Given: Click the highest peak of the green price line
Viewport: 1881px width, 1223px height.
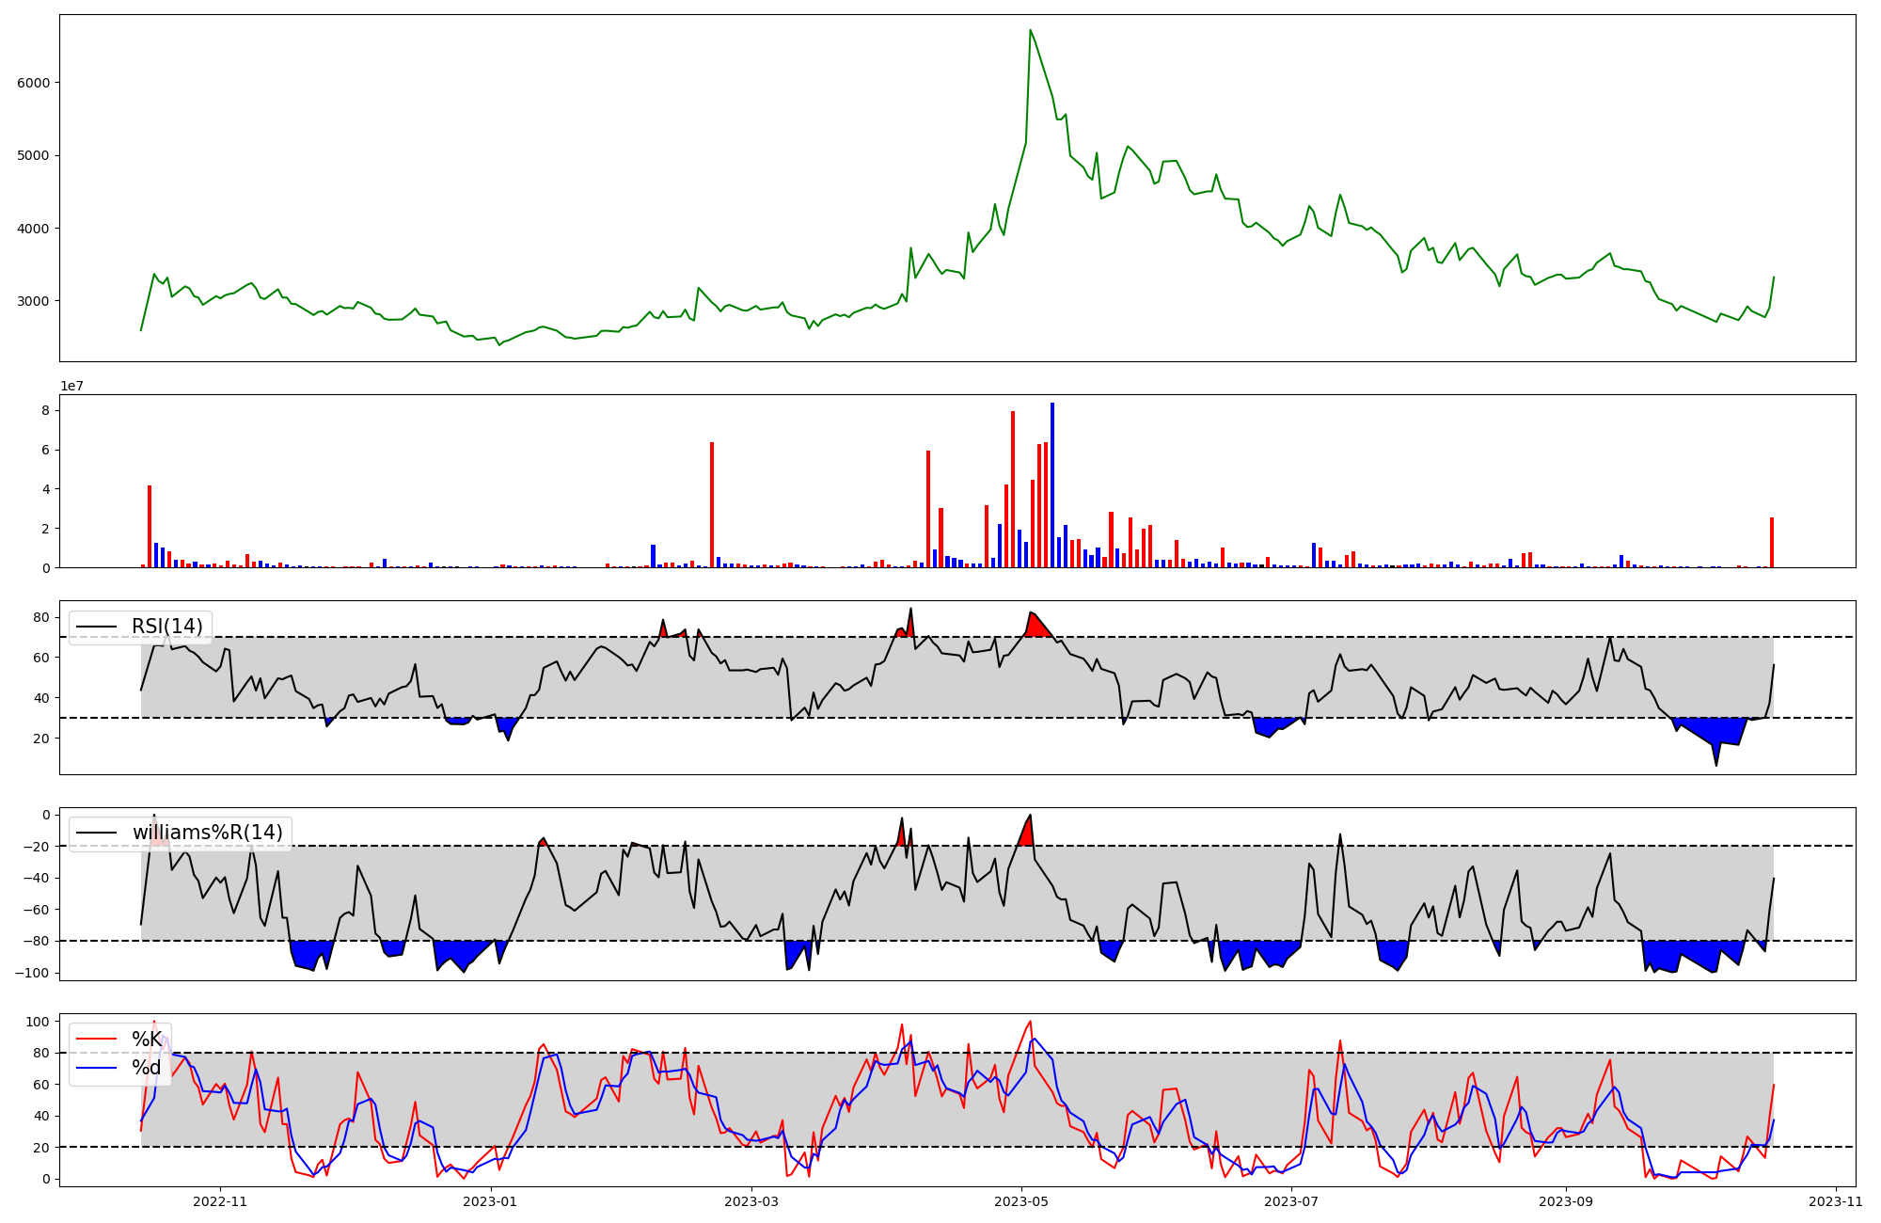Looking at the screenshot, I should pos(1031,30).
